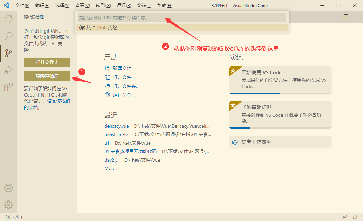Open the Manage settings gear

click(9, 205)
